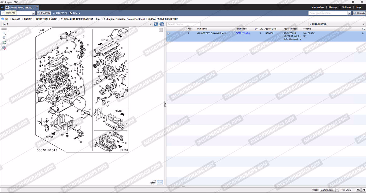Screen dimensions: 366x193
Task: Click the home icon in breadcrumb
Action: click(x=6, y=19)
